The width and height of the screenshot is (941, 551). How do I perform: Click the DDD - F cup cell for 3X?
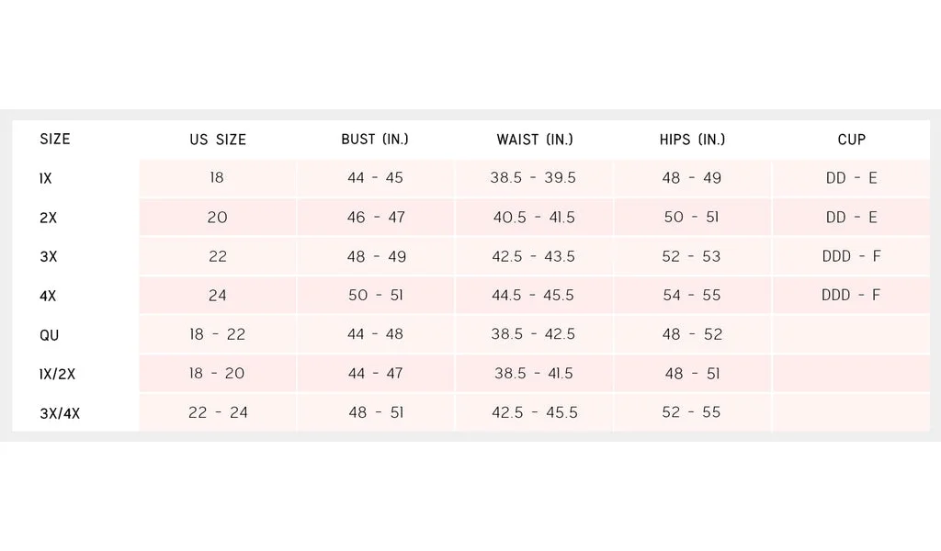coord(851,256)
